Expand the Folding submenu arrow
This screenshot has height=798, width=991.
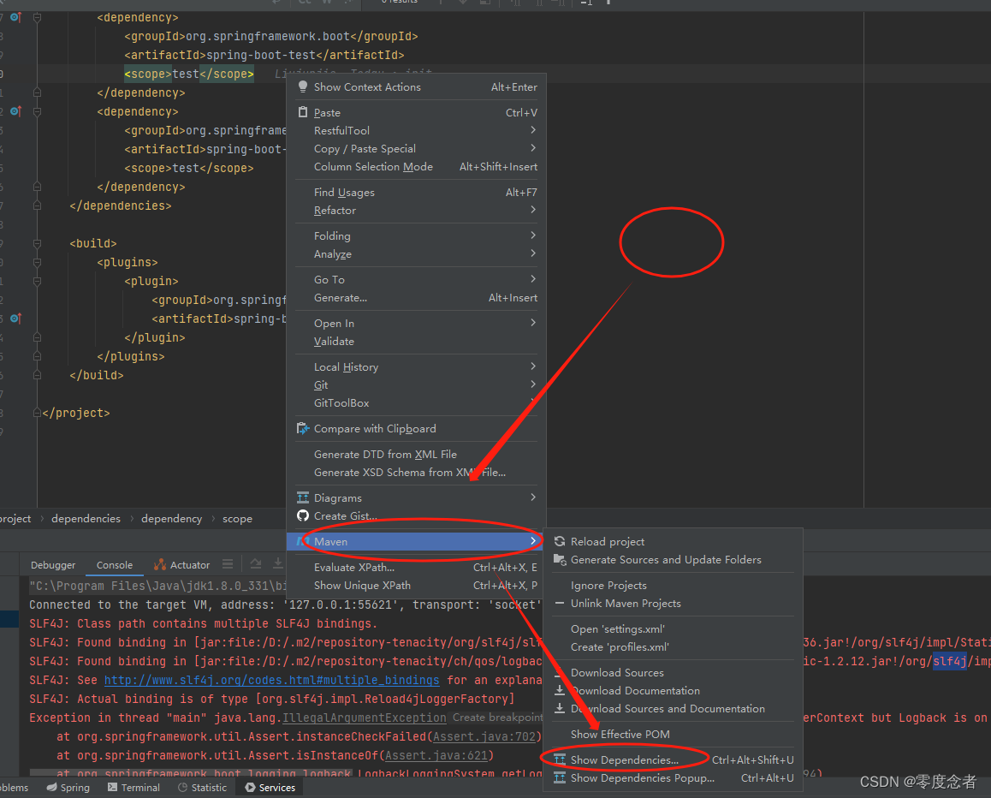[x=533, y=235]
